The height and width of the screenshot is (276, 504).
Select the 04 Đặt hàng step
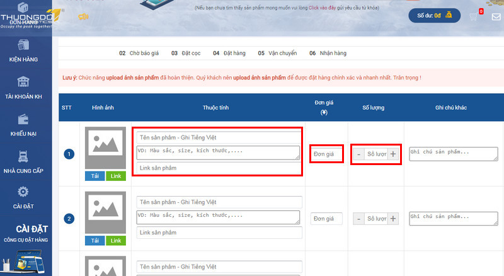click(x=229, y=53)
